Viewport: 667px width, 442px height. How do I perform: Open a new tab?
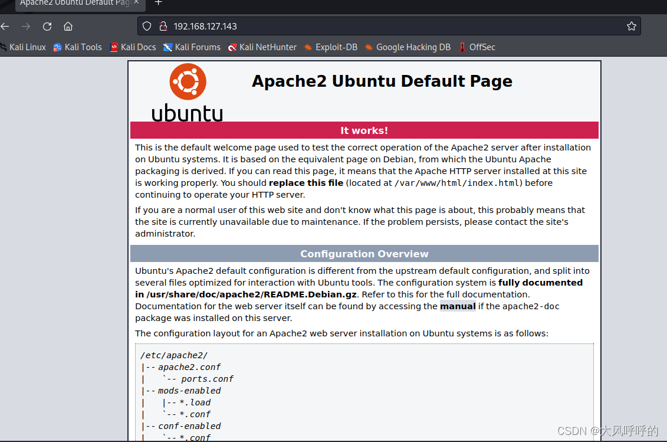tap(158, 3)
